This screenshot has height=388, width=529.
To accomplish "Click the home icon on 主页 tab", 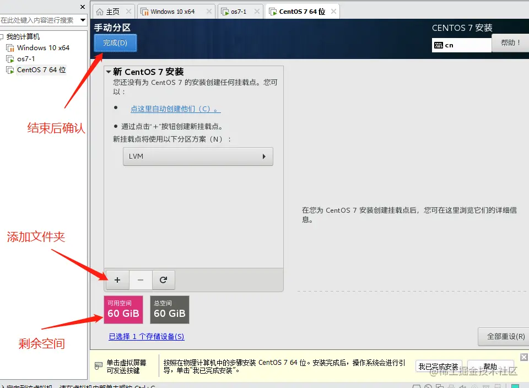I will click(100, 12).
